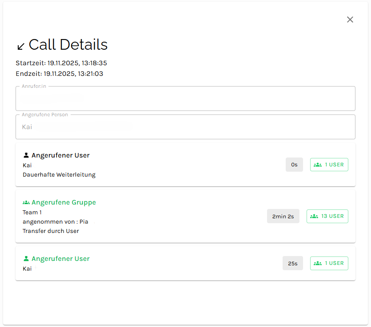Click the Dauerhafte Weiterleitung text
Viewport: 371px width, 327px height.
click(59, 174)
